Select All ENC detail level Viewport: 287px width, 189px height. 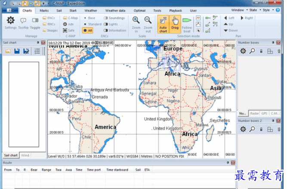[x=88, y=31]
